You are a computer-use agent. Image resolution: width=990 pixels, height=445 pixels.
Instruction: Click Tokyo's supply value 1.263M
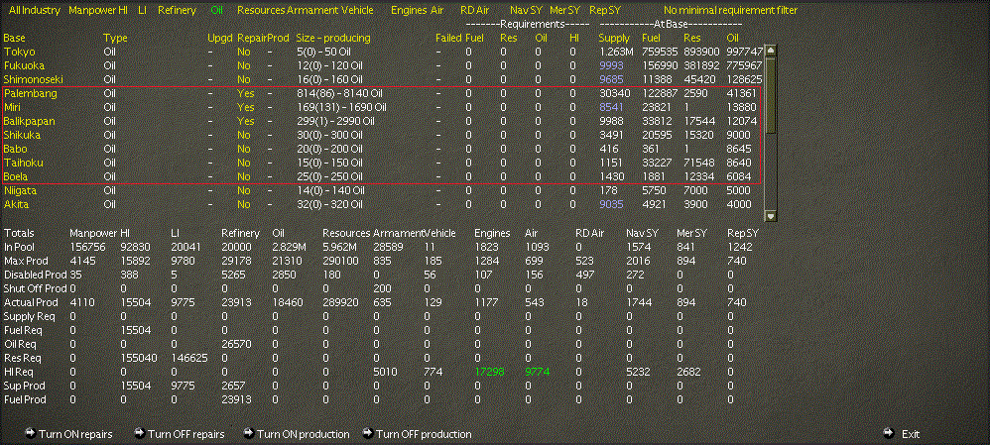[616, 52]
